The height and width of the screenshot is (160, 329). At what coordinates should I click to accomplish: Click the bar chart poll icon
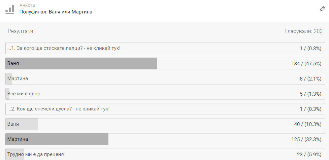click(x=10, y=9)
